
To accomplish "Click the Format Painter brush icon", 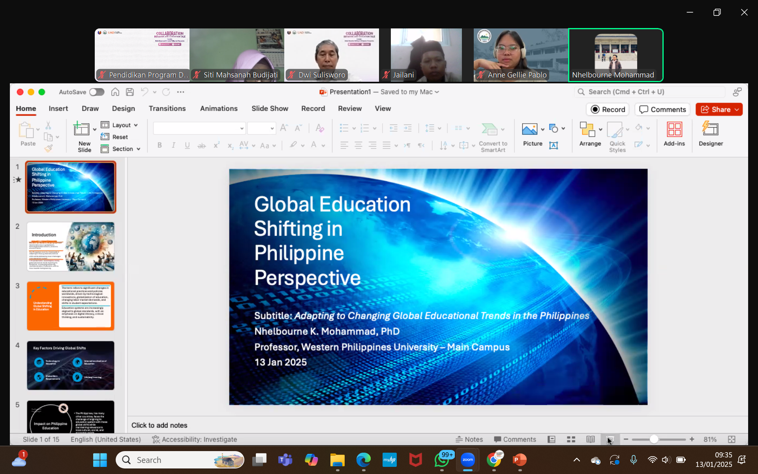I will click(49, 149).
